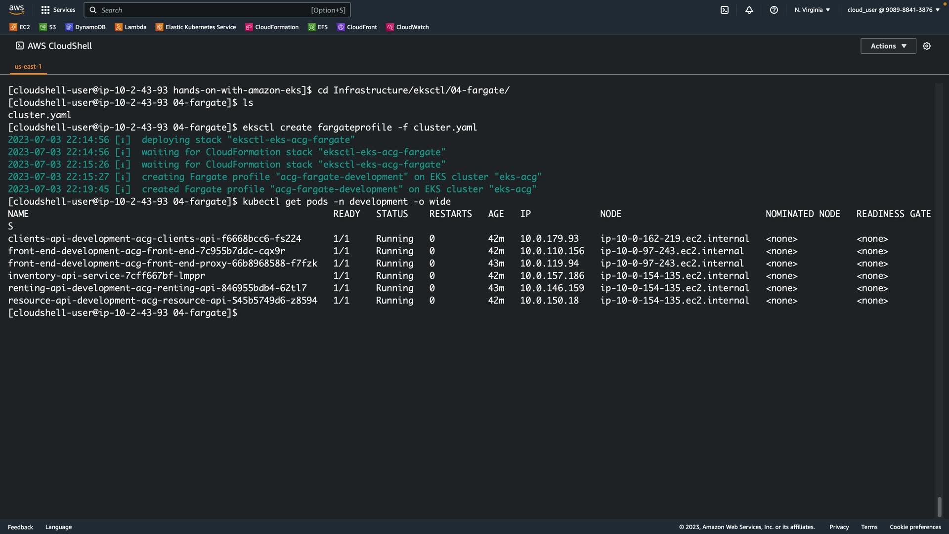949x534 pixels.
Task: Open DynamoDB service shortcut
Action: (x=86, y=27)
